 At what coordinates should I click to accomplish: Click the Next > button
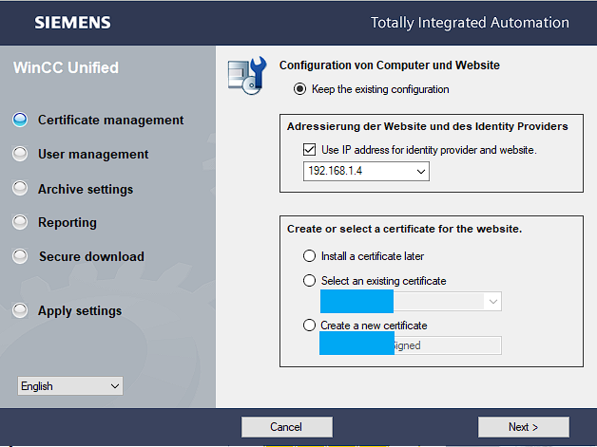pos(523,427)
